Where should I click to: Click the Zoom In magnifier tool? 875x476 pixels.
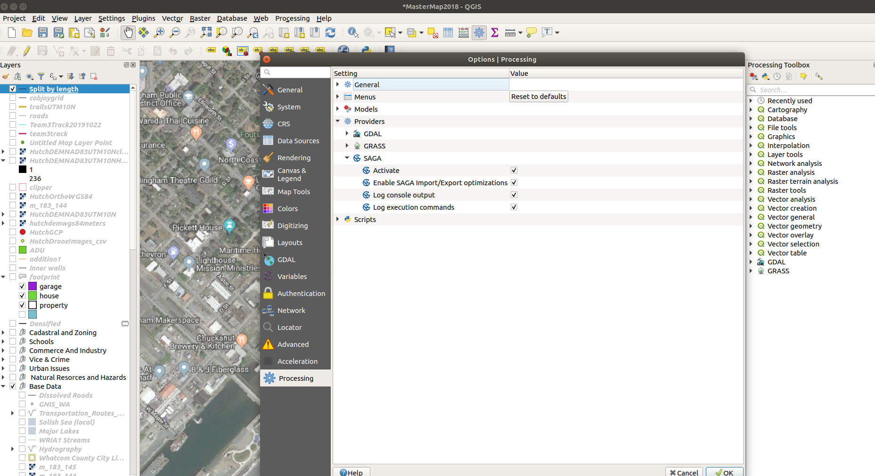pos(159,33)
